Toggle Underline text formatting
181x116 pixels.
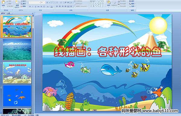[35, 7]
